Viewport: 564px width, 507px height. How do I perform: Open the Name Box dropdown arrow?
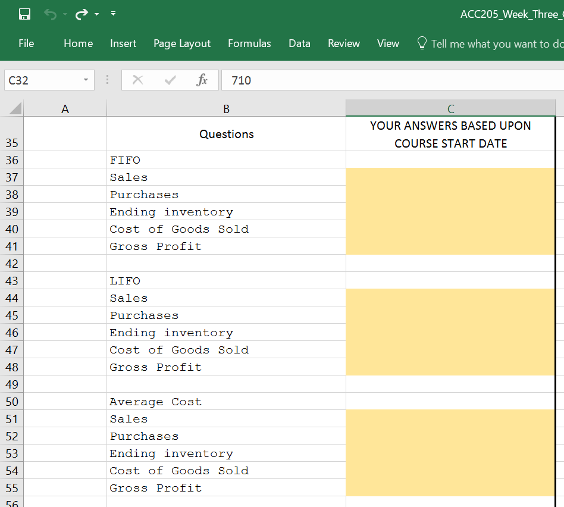pyautogui.click(x=85, y=80)
